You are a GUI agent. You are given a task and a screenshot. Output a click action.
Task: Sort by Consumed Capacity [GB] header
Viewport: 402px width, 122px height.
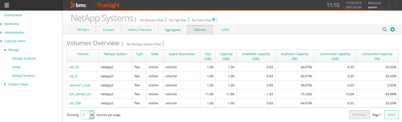[335, 56]
